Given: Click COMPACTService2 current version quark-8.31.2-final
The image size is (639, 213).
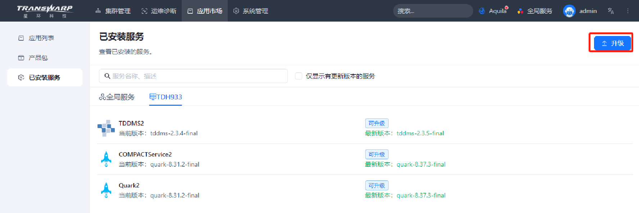Looking at the screenshot, I should 175,164.
